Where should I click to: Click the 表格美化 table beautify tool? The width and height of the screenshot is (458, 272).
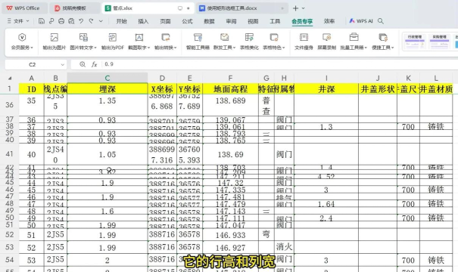click(249, 41)
